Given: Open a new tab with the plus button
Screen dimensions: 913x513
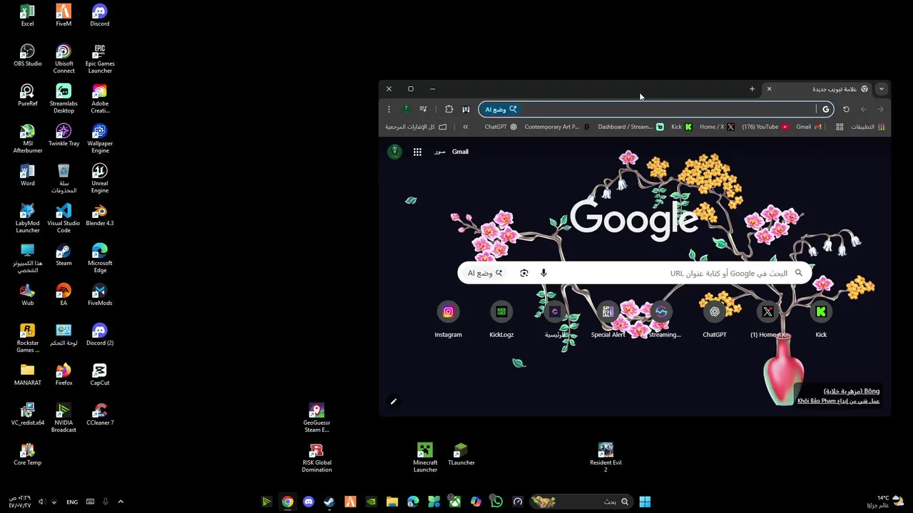Looking at the screenshot, I should pos(752,89).
